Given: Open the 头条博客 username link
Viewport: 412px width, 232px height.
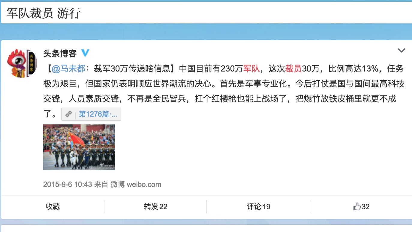Looking at the screenshot, I should coord(60,53).
